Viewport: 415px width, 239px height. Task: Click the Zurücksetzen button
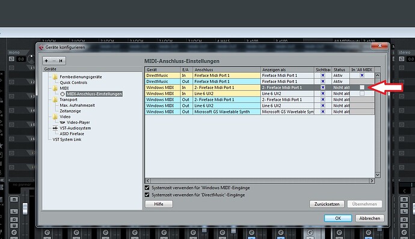coord(327,204)
